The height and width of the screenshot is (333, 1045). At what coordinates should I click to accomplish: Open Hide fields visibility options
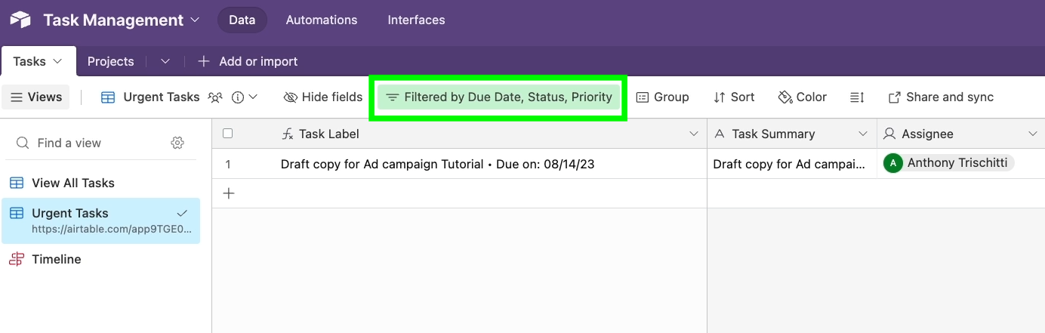tap(323, 97)
